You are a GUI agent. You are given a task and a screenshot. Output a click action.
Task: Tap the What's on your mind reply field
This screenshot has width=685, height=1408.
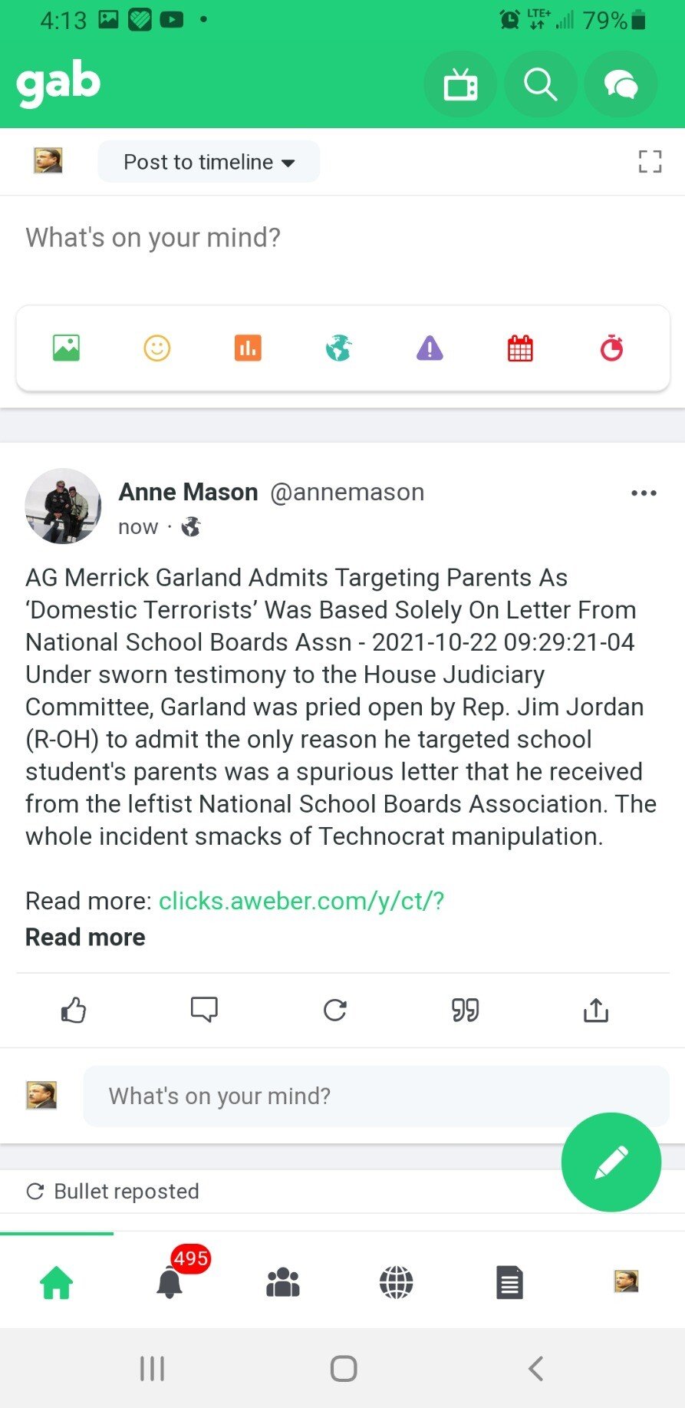click(376, 1096)
